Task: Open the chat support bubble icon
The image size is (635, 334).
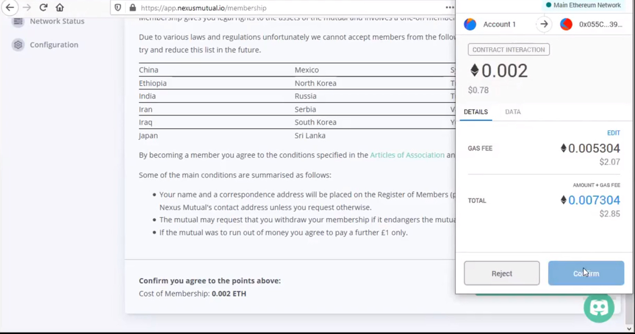Action: coord(599,307)
